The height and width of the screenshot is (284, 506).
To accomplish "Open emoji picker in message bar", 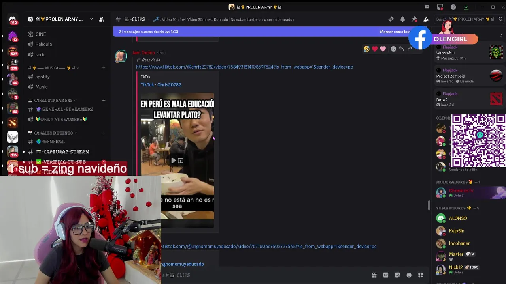I will pos(409,275).
